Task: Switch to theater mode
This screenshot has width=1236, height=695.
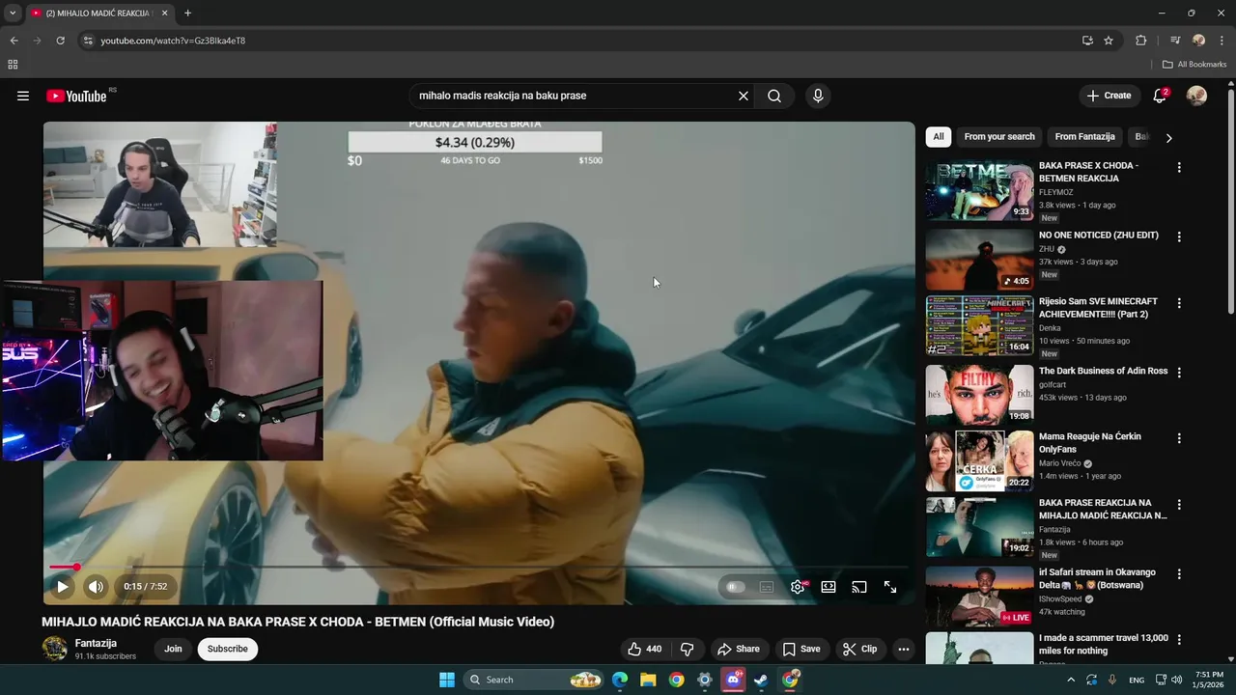Action: pyautogui.click(x=829, y=587)
